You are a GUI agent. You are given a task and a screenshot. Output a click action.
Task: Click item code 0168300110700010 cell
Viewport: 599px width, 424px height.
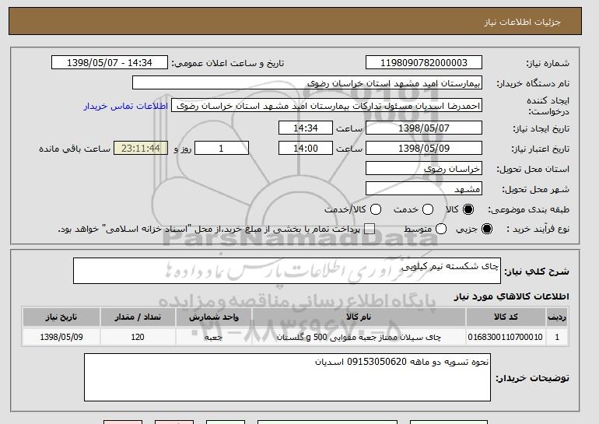(x=506, y=337)
